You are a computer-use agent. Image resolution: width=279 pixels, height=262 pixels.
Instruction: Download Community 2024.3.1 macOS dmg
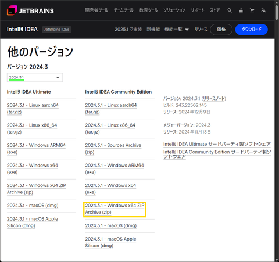point(111,225)
